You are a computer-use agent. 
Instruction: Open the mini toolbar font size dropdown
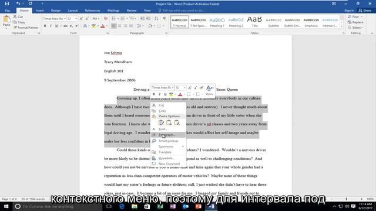pos(184,88)
